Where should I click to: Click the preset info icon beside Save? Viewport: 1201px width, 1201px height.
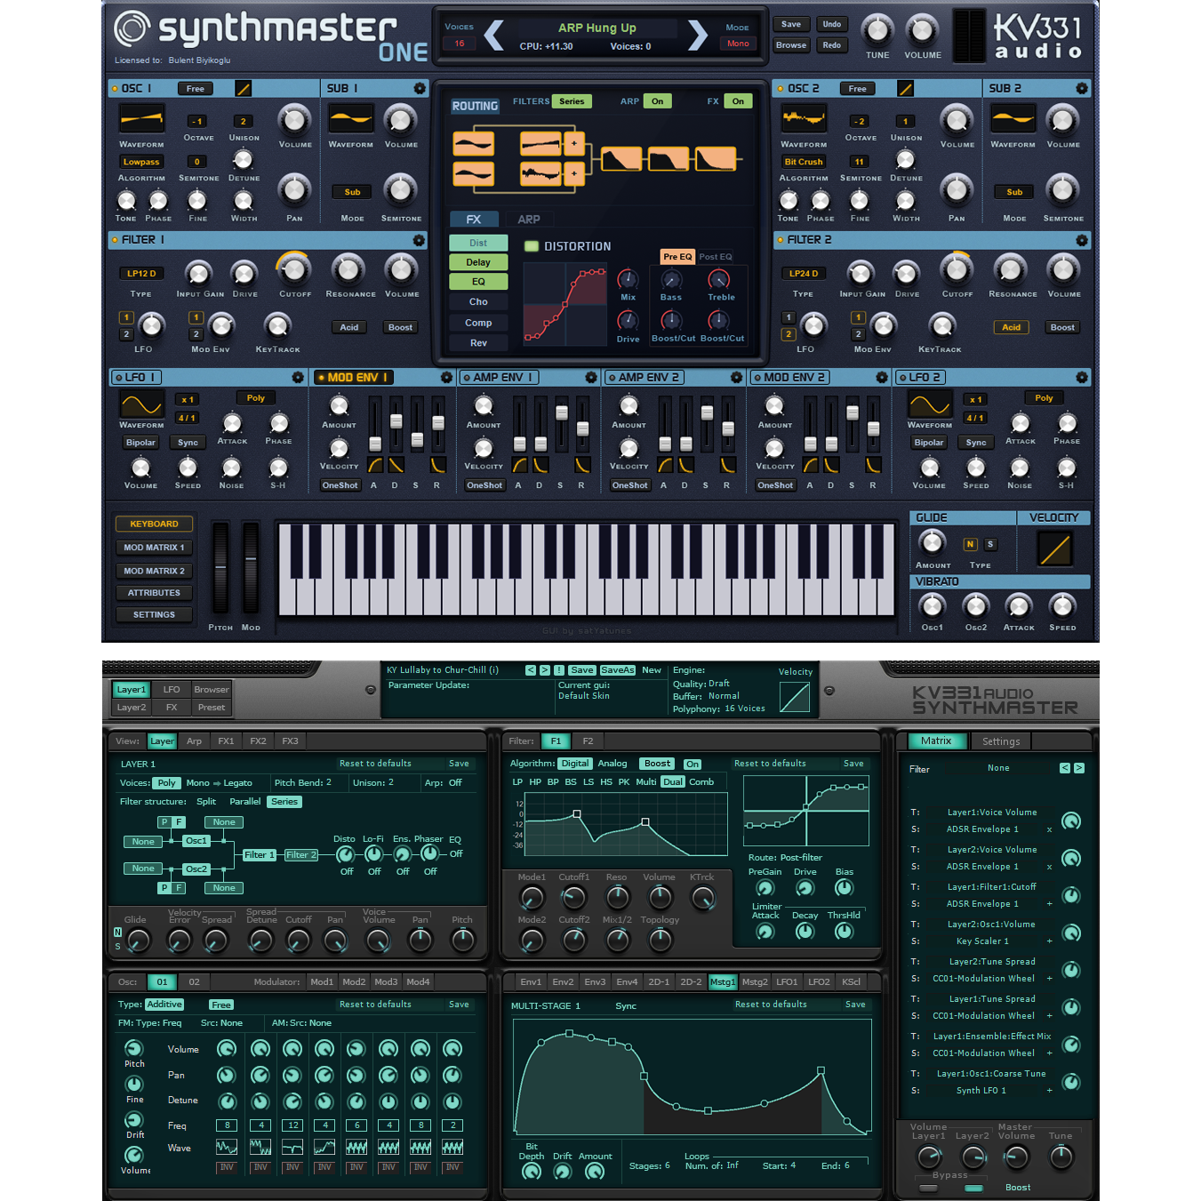tap(558, 670)
